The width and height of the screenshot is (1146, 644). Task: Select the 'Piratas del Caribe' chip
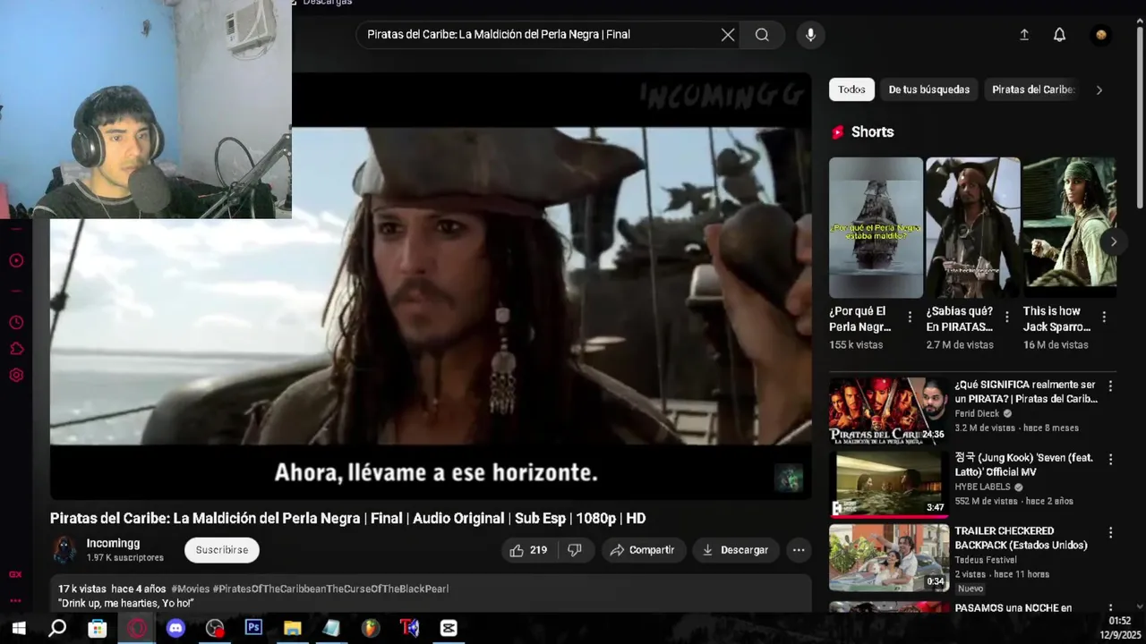click(x=1033, y=89)
